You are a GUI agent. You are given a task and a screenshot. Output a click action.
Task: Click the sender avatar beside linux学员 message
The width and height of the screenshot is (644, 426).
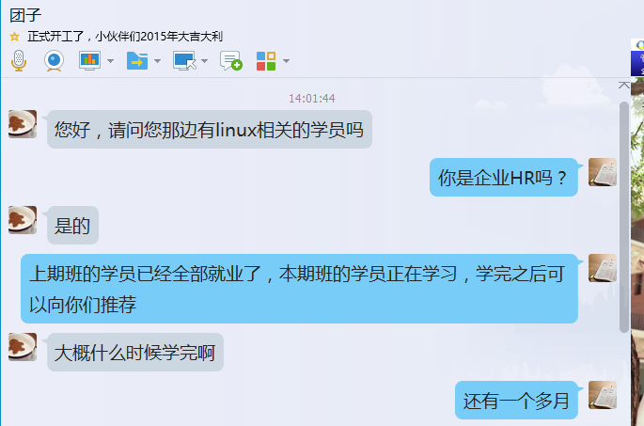(23, 123)
